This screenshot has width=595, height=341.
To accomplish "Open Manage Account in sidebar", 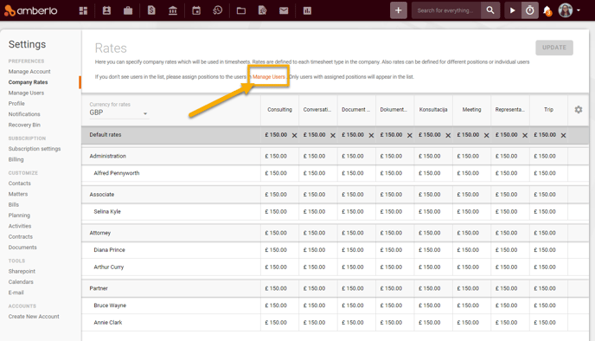I will tap(29, 71).
